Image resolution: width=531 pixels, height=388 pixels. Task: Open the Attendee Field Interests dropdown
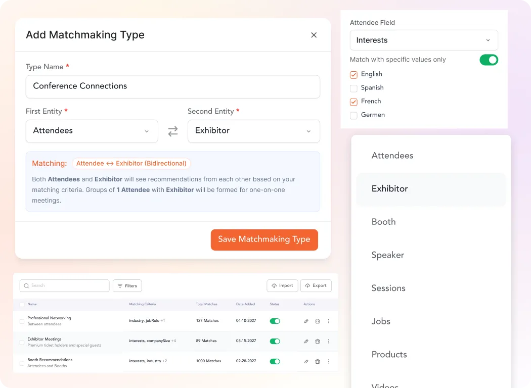tap(423, 40)
